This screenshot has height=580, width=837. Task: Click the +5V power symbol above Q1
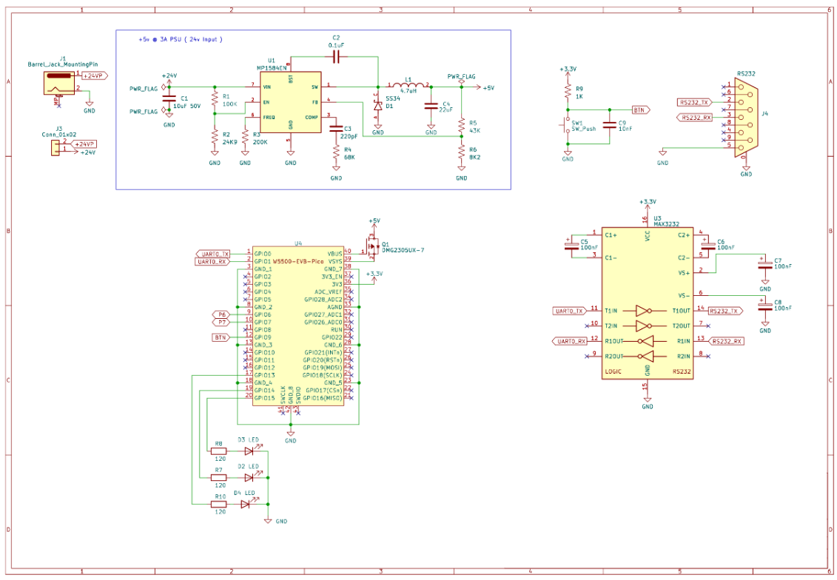coord(374,223)
